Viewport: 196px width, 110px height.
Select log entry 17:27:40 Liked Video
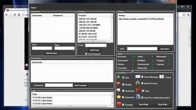pyautogui.click(x=42, y=97)
